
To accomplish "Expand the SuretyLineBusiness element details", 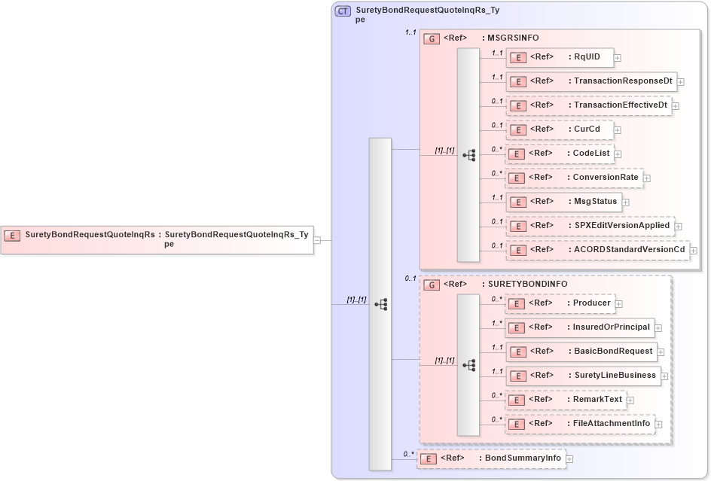I will click(x=664, y=376).
